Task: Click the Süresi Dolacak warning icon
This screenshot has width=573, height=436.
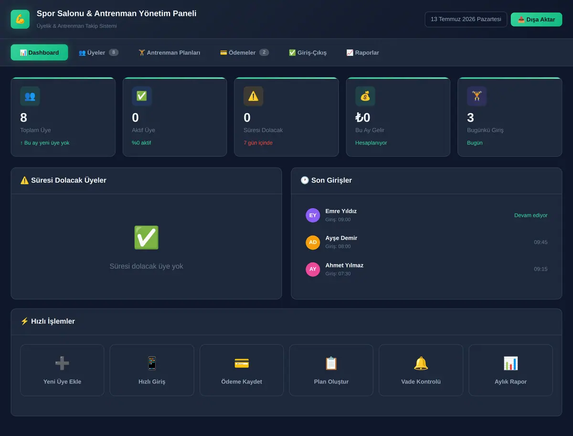Action: point(253,96)
